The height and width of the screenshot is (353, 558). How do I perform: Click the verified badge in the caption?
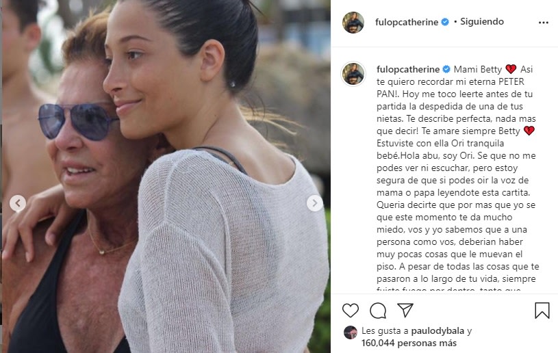(446, 69)
